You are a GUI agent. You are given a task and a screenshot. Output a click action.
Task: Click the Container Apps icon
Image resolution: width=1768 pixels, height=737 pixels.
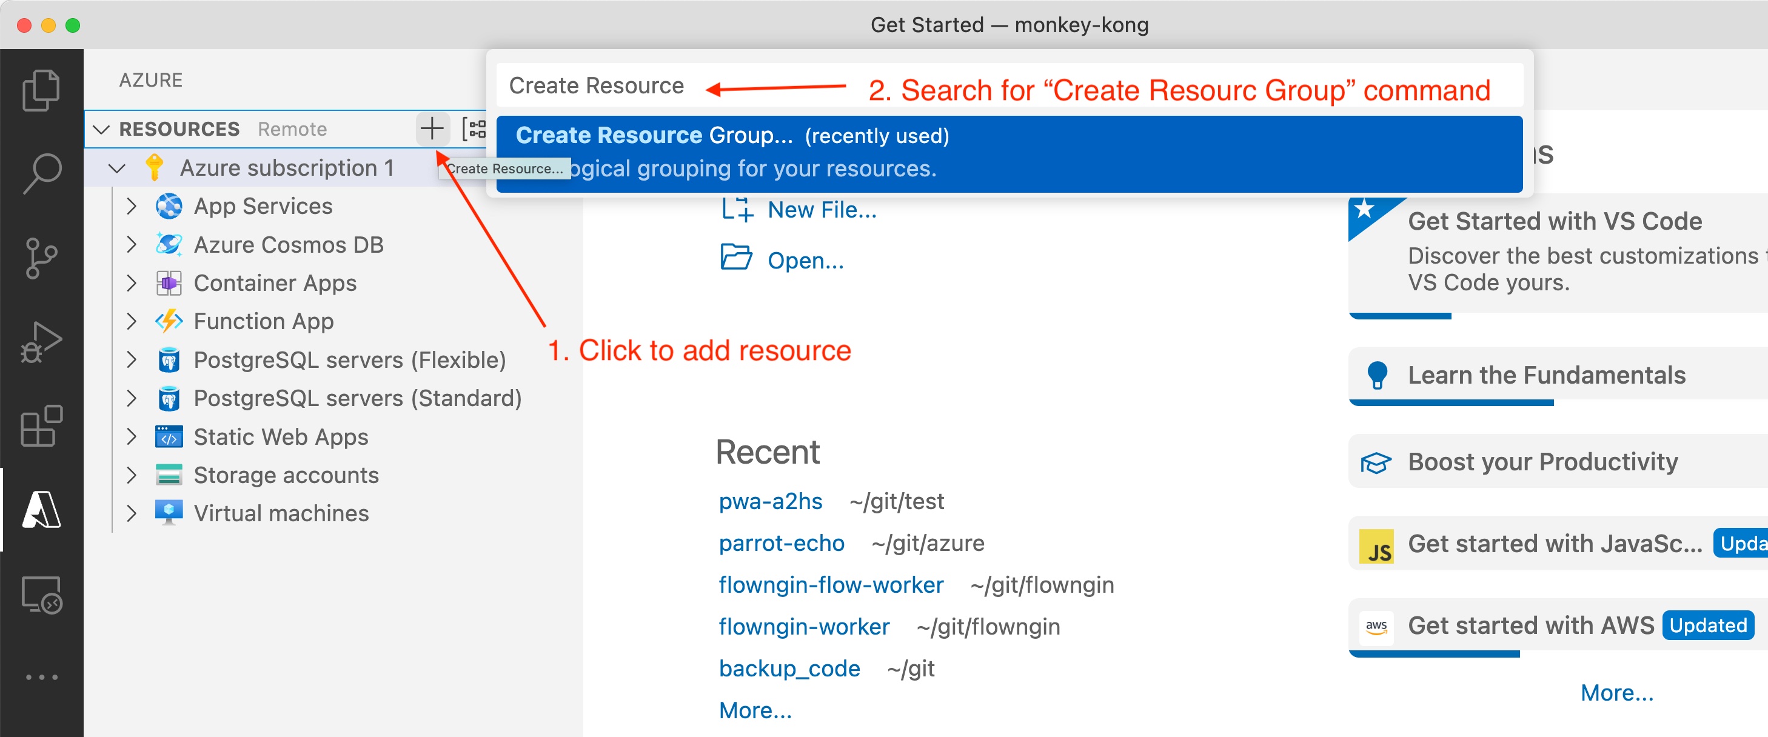click(169, 282)
